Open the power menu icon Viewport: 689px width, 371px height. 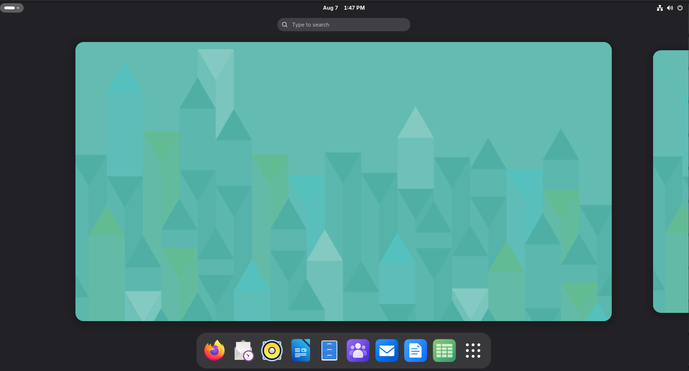point(680,8)
